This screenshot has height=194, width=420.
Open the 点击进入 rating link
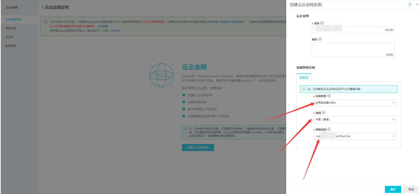pyautogui.click(x=116, y=31)
